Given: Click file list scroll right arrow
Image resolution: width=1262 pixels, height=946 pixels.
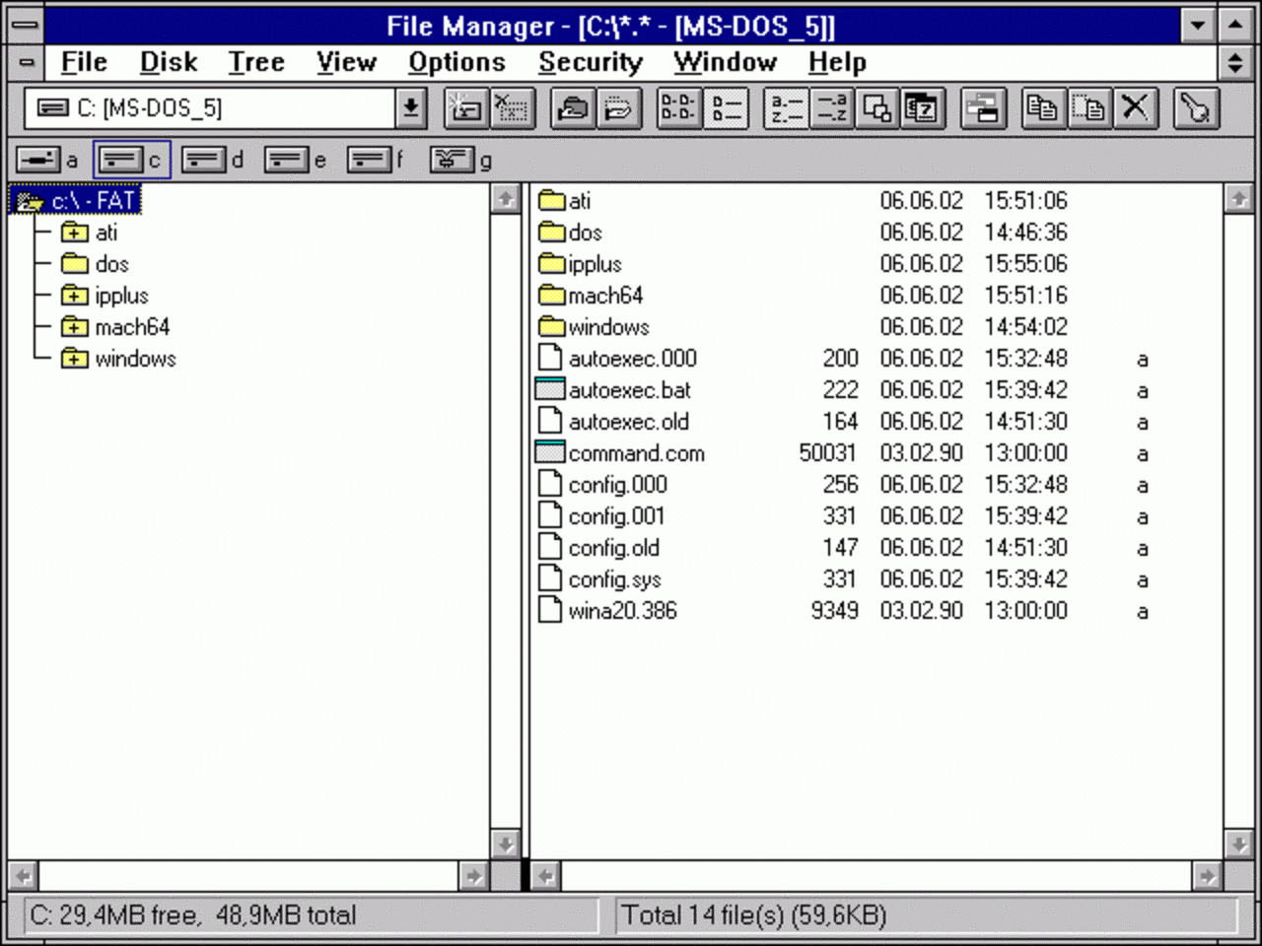Looking at the screenshot, I should pyautogui.click(x=1207, y=875).
